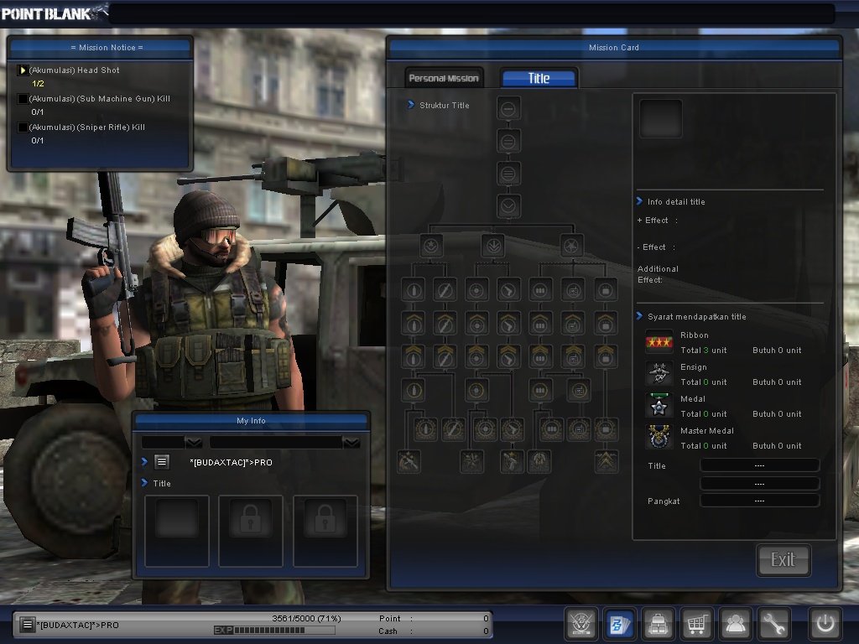
Task: Click the Medal star icon
Action: 659,406
